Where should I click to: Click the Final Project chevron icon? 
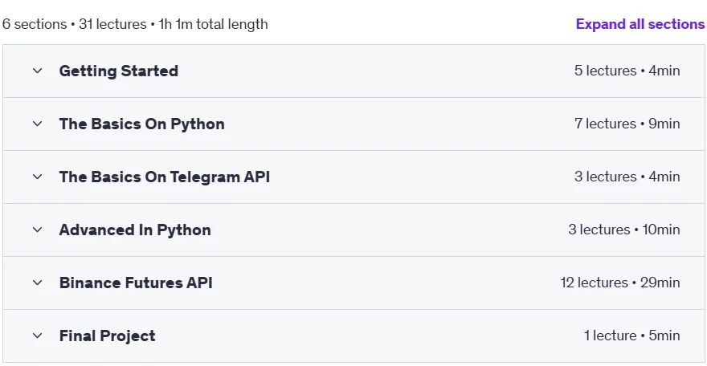click(x=38, y=335)
